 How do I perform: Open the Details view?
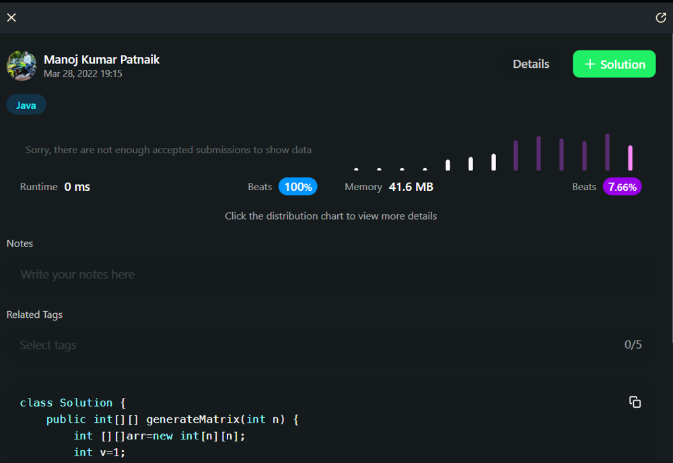coord(531,64)
